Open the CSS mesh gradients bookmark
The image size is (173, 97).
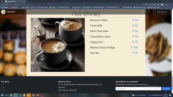[x=126, y=8]
